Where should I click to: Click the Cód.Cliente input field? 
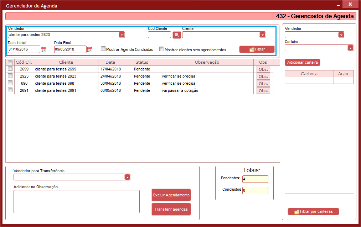(159, 35)
